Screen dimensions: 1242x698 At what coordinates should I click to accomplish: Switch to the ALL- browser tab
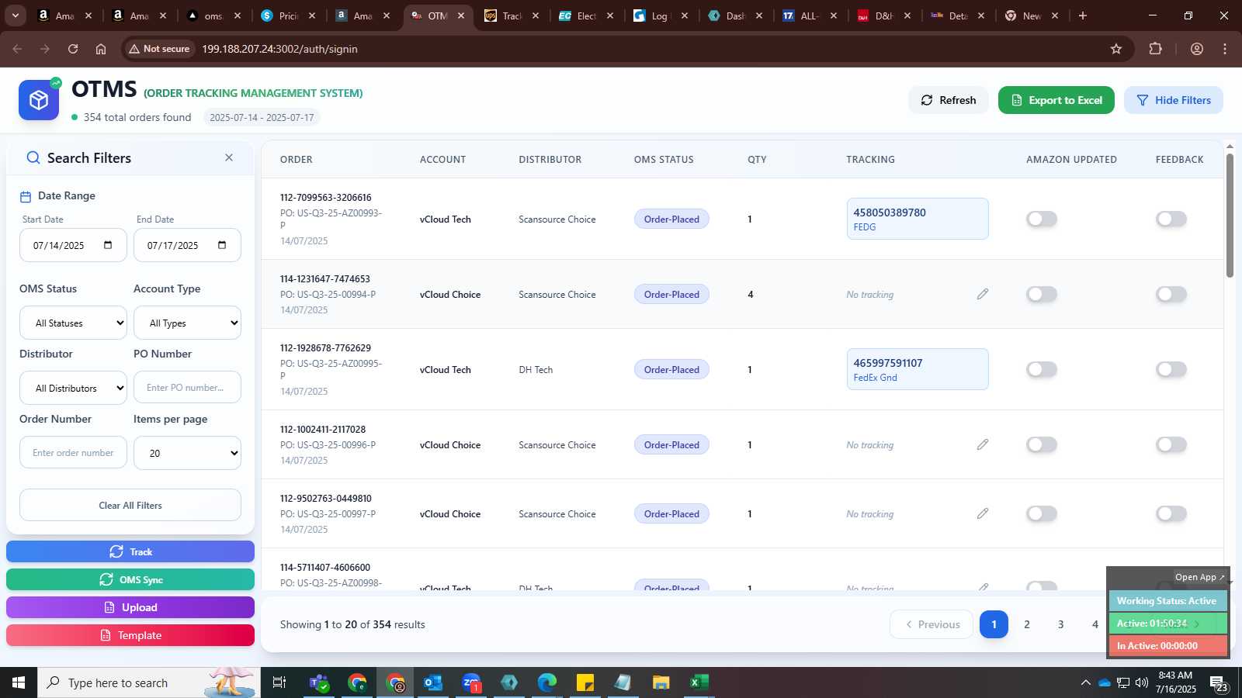[810, 16]
